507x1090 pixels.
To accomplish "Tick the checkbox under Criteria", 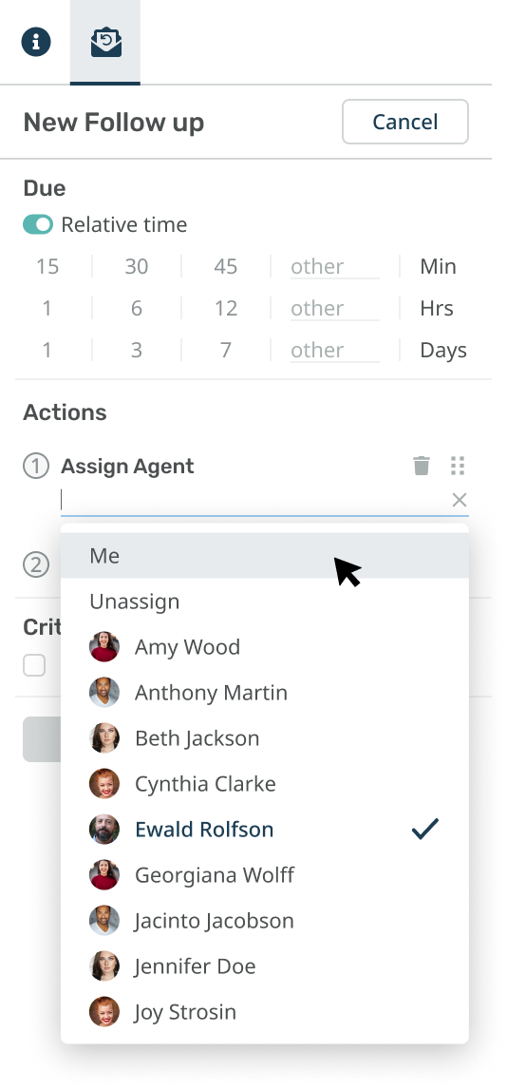I will 34,665.
